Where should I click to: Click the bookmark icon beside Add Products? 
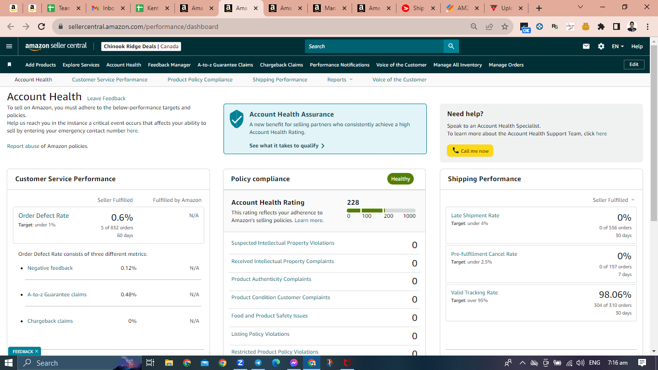tap(9, 65)
